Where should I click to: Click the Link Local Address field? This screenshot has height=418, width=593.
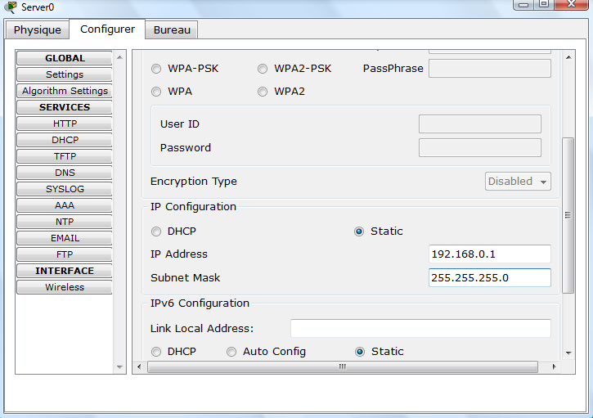click(x=420, y=328)
